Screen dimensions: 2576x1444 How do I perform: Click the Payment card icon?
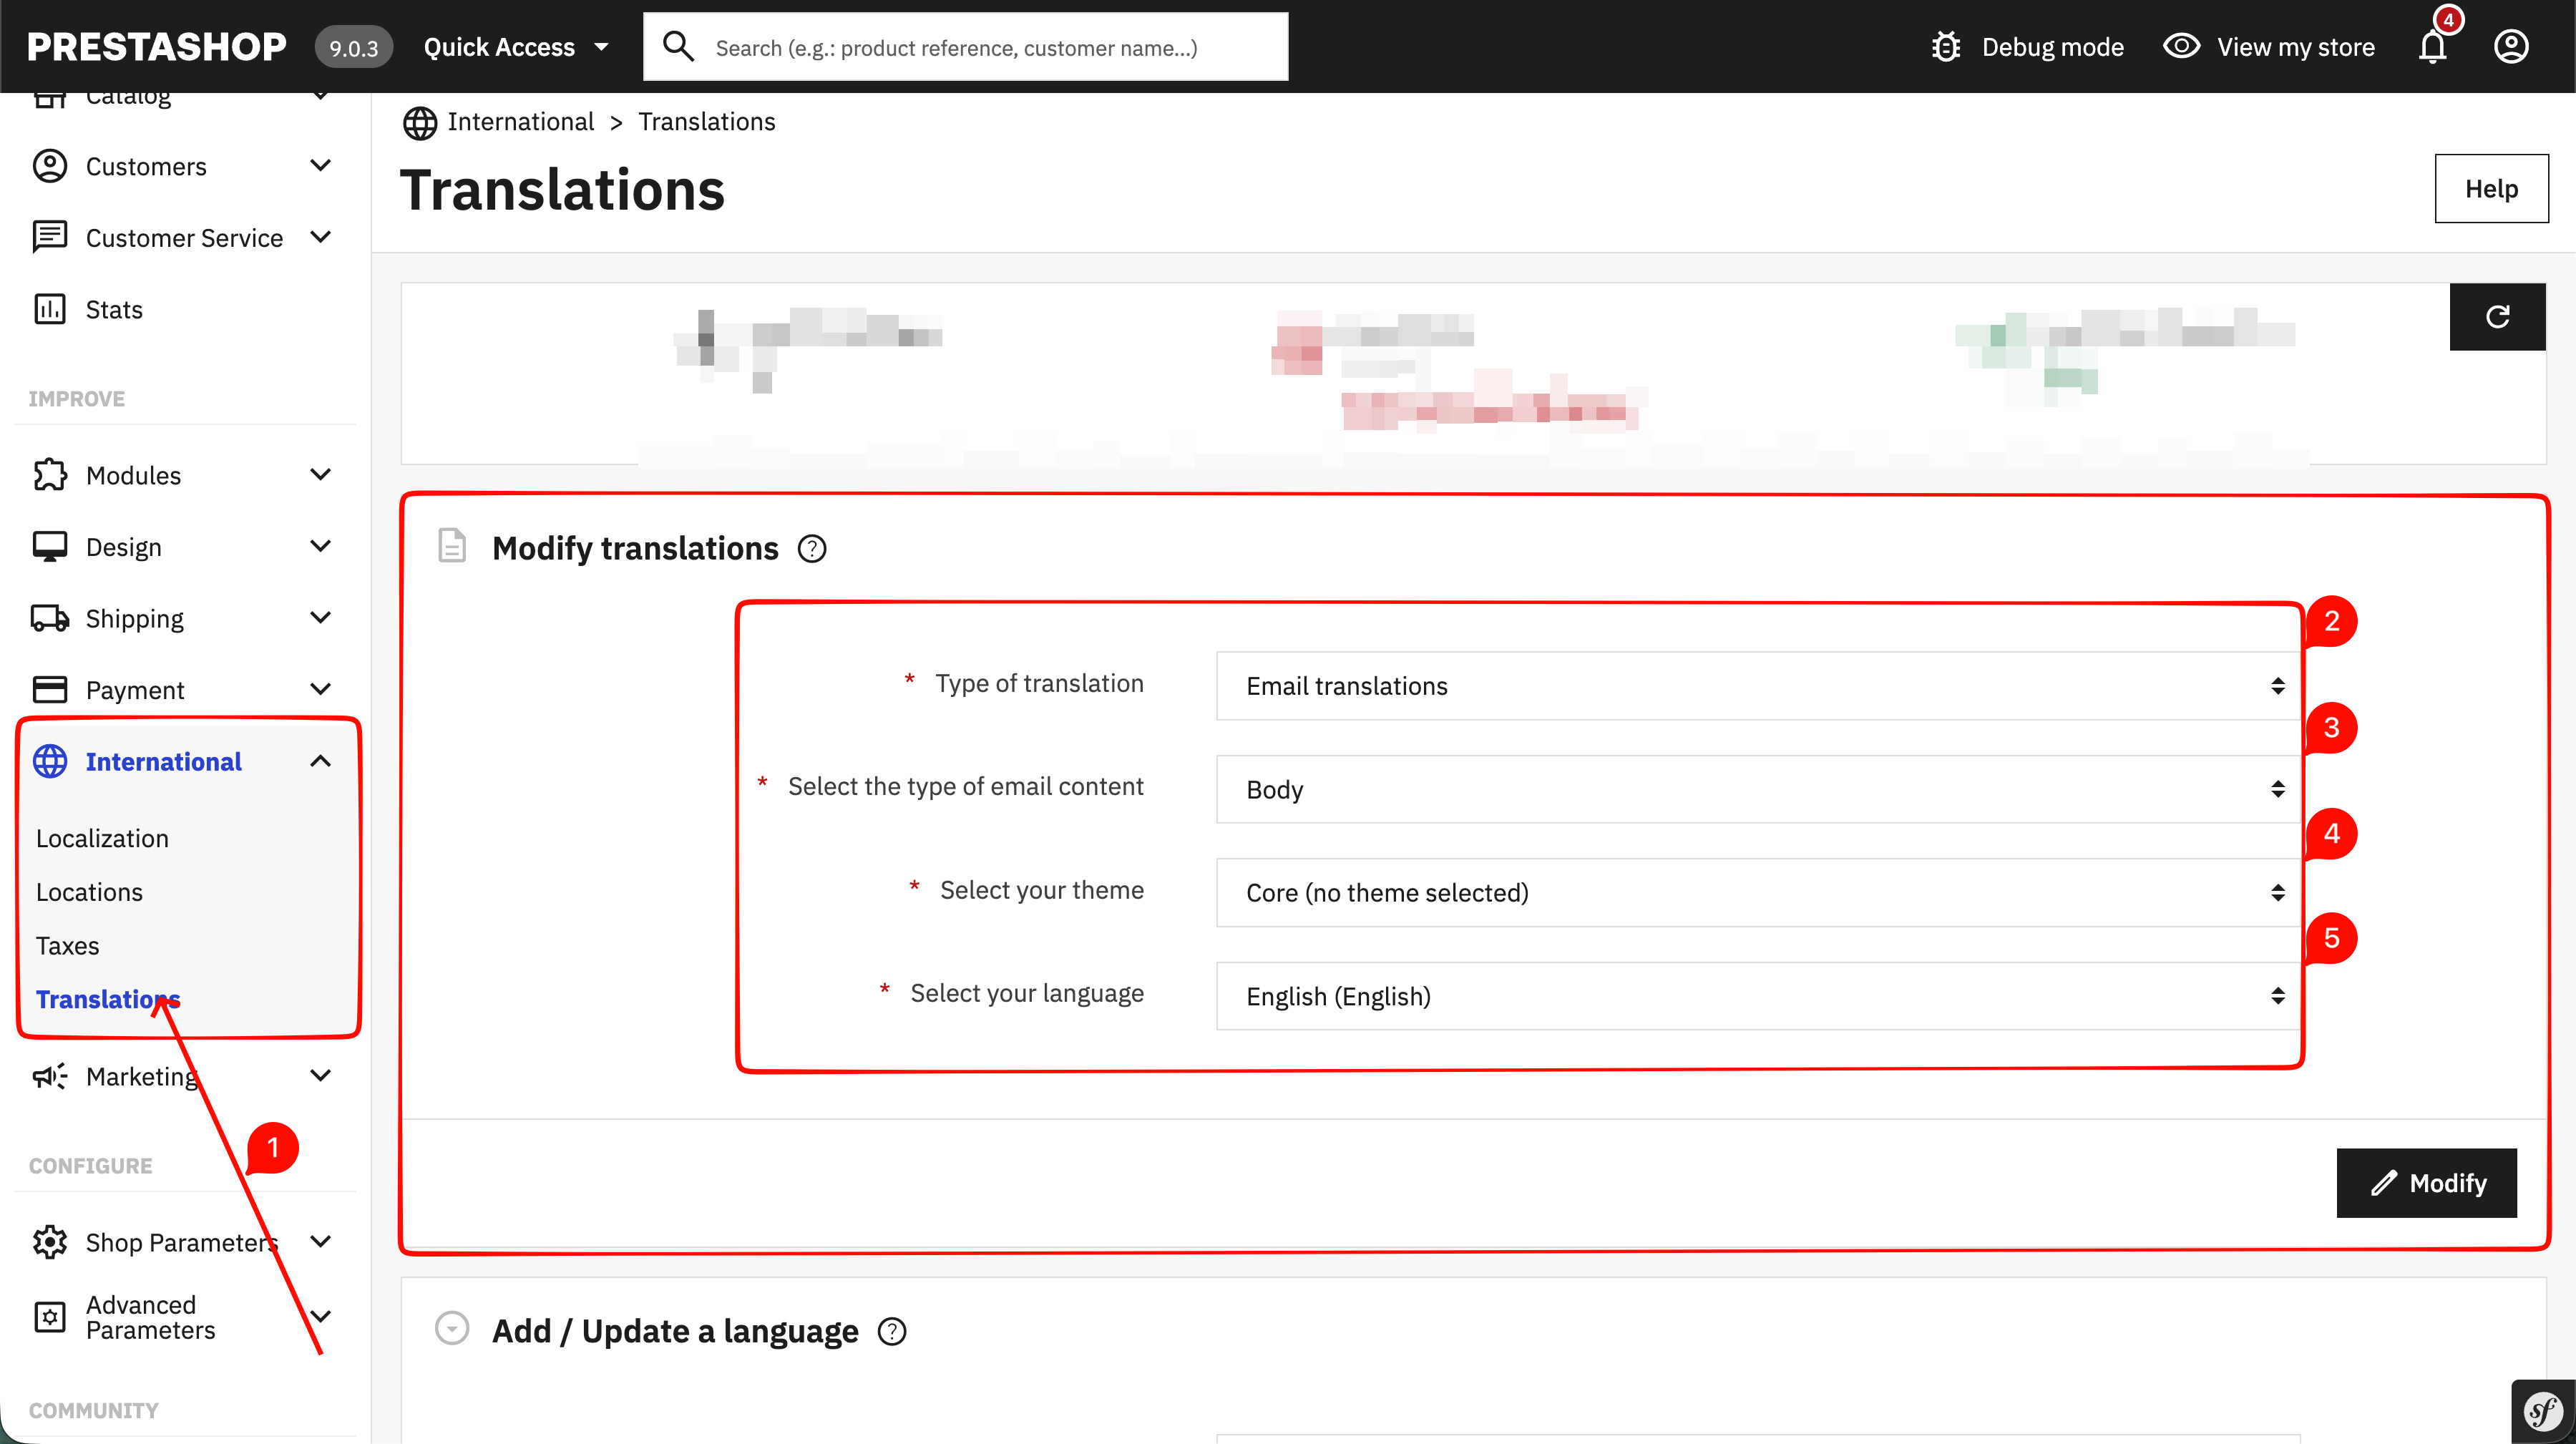click(50, 690)
